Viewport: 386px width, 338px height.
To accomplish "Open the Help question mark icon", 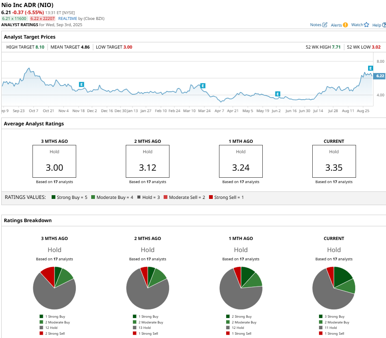I will click(x=384, y=25).
